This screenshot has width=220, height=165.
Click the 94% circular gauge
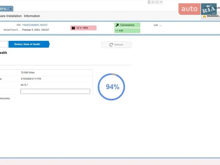tap(111, 87)
